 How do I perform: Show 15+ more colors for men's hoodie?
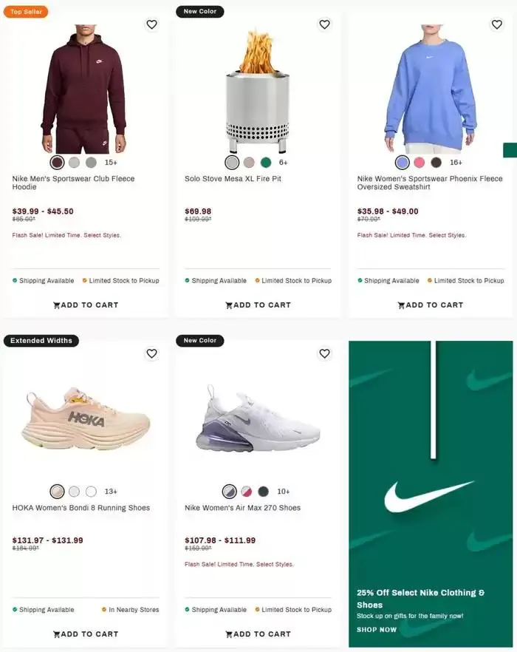point(111,163)
